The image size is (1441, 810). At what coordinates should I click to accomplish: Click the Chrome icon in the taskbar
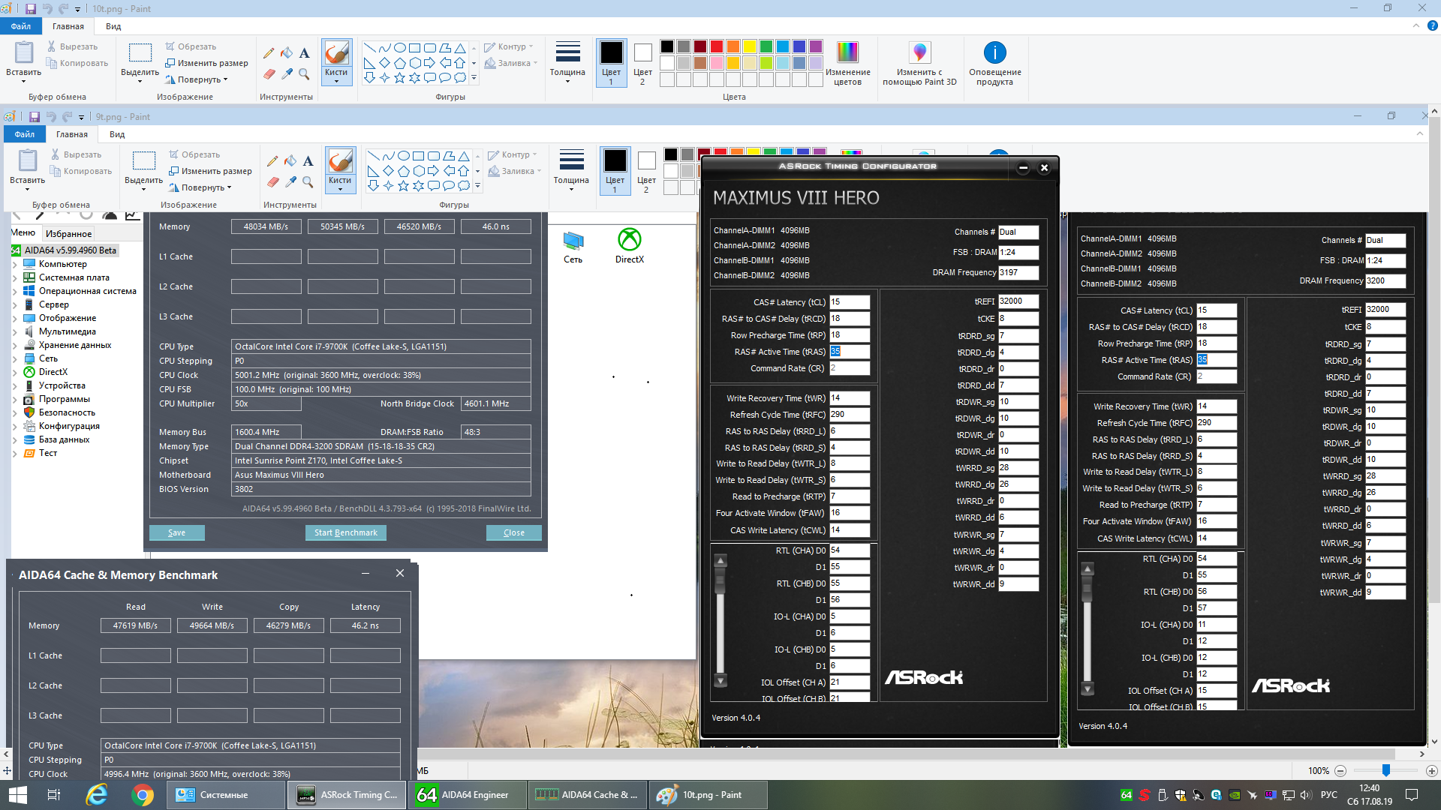click(x=142, y=795)
